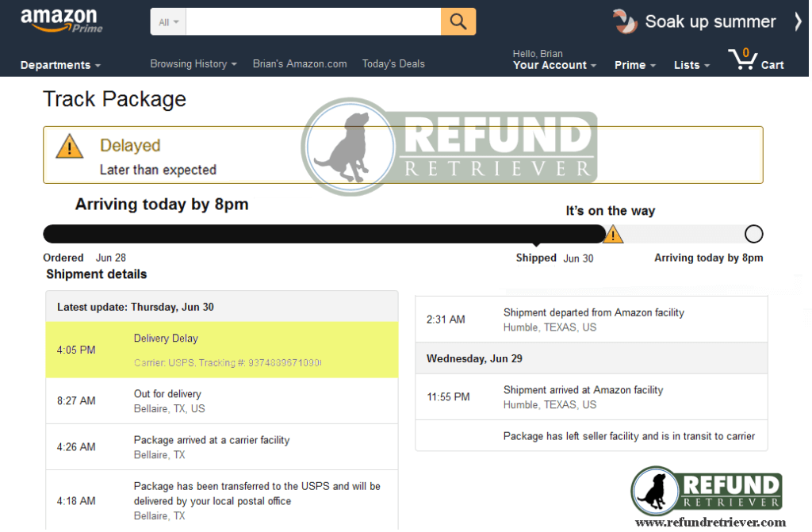The width and height of the screenshot is (812, 532).
Task: Open the Prime dropdown menu
Action: tap(635, 65)
